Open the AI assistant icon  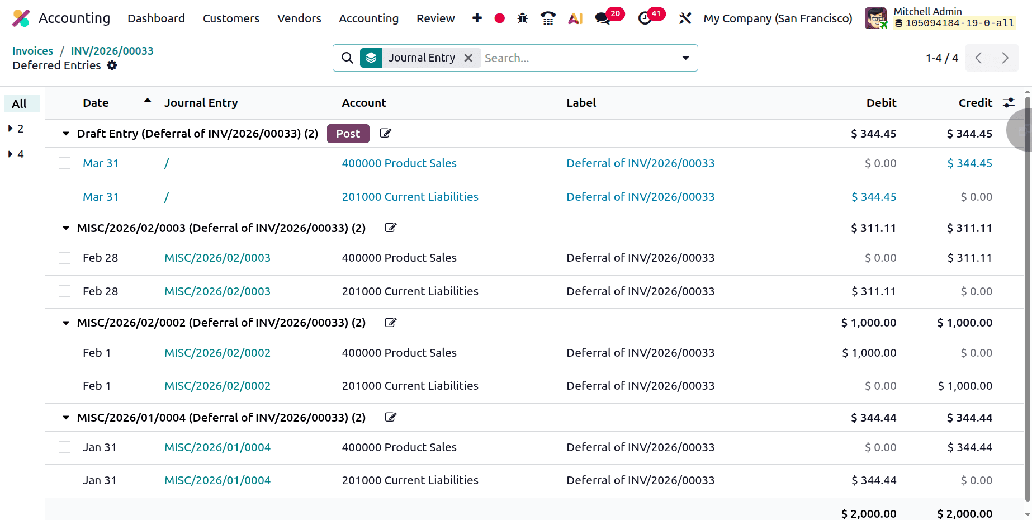575,18
